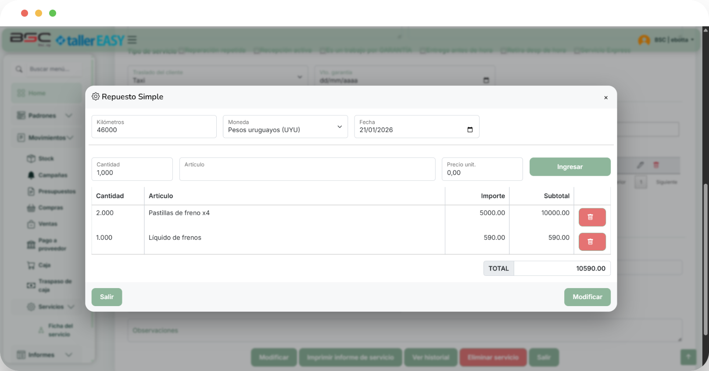Click the tallerEASY logo
709x371 pixels.
pyautogui.click(x=90, y=40)
